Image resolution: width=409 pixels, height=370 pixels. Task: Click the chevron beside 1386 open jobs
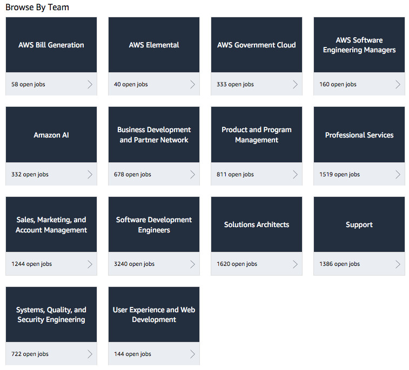click(x=398, y=264)
